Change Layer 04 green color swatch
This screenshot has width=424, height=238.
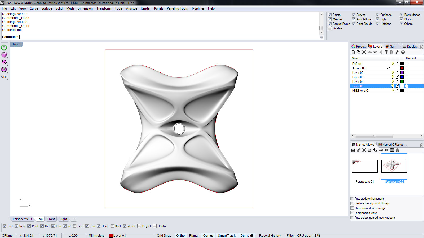point(402,81)
